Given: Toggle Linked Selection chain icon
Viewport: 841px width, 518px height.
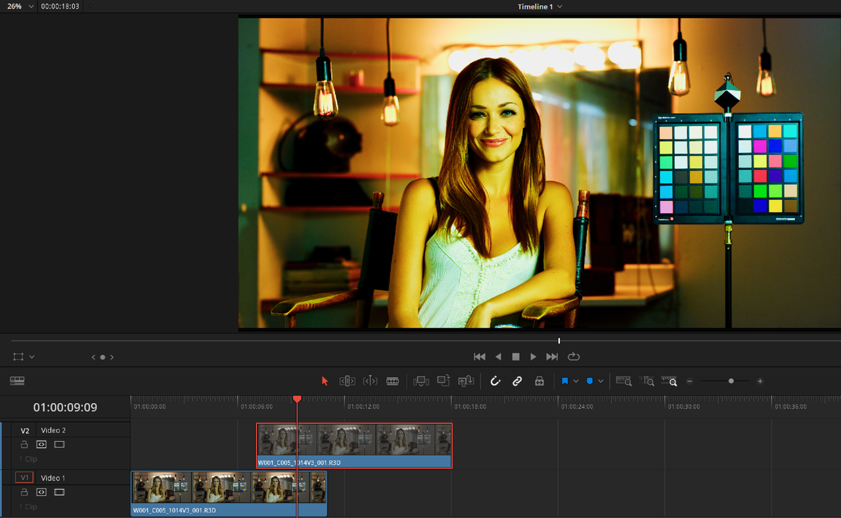Looking at the screenshot, I should (x=517, y=381).
